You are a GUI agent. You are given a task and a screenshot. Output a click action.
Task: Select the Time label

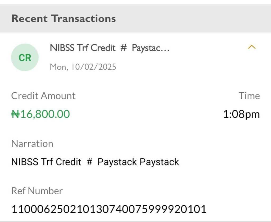click(x=249, y=96)
